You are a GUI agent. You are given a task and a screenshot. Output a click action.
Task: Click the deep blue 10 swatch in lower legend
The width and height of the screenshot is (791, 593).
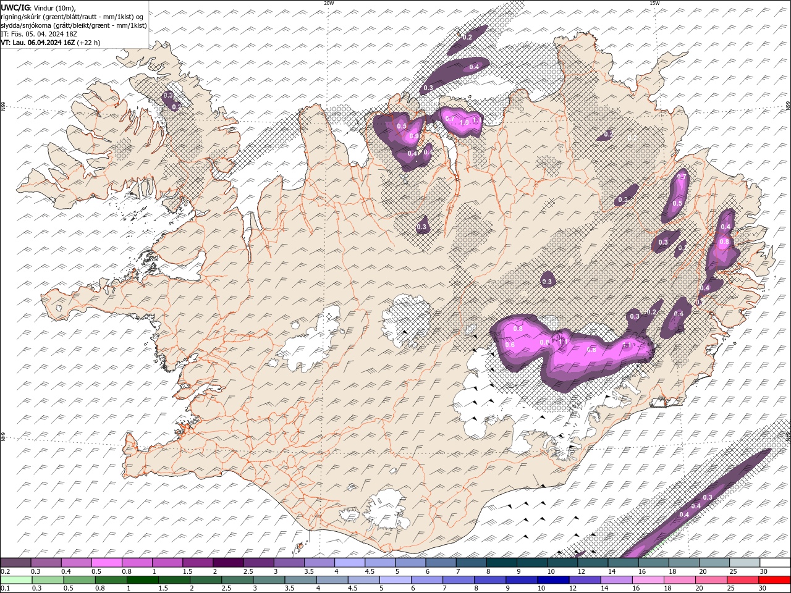click(x=553, y=580)
